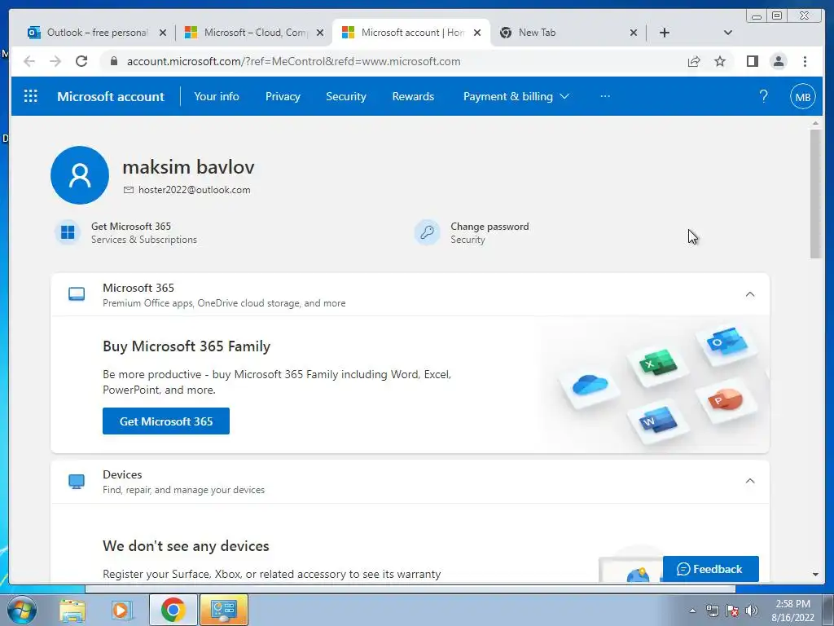Toggle the browser side panel
Screen dimensions: 834x626
(752, 61)
